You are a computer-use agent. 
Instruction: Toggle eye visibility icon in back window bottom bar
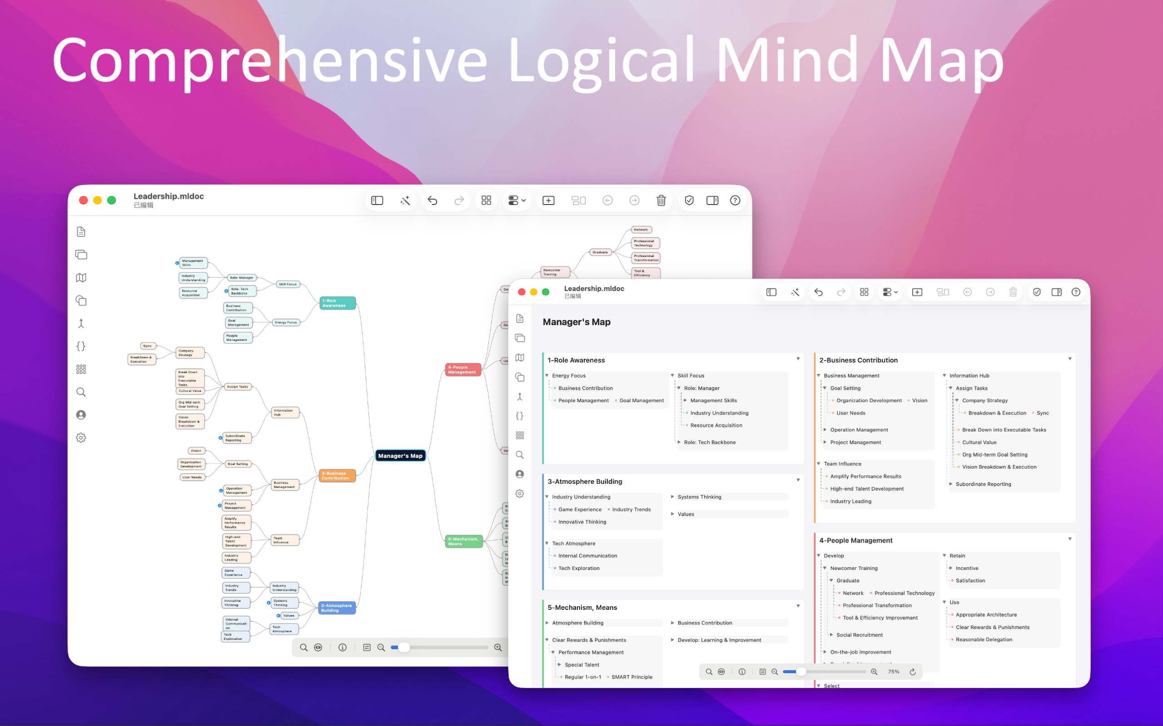[x=318, y=647]
